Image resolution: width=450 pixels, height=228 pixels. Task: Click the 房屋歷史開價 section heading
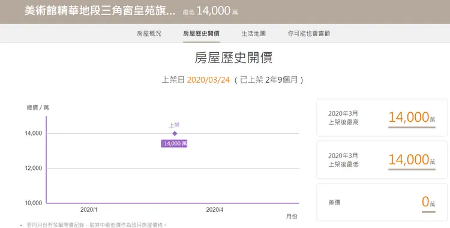(233, 58)
